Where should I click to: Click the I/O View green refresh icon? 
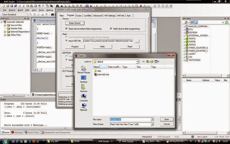227,22
